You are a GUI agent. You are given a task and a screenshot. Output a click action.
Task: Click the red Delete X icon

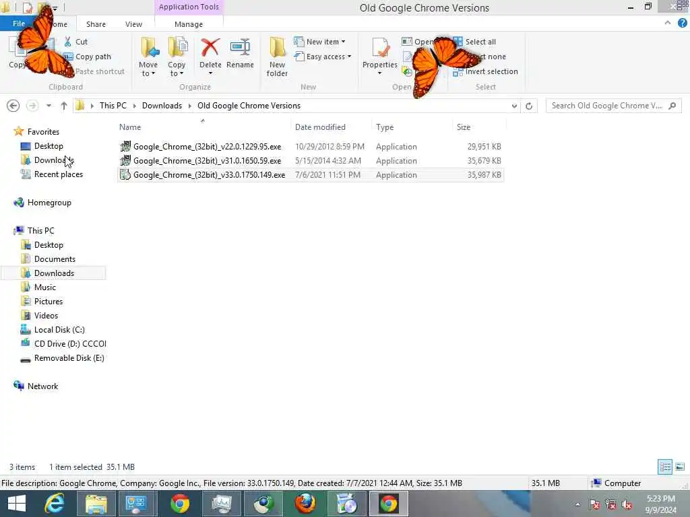pyautogui.click(x=210, y=48)
